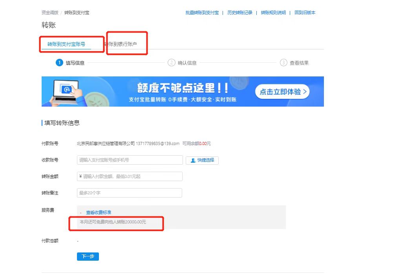Viewport: 404px width, 274px height.
Task: Focus the 转账金额 input field
Action: tap(130, 176)
